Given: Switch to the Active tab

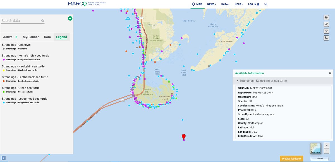Looking at the screenshot, I should pos(10,37).
